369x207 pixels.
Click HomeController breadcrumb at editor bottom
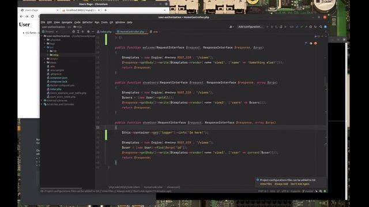pos(153,187)
